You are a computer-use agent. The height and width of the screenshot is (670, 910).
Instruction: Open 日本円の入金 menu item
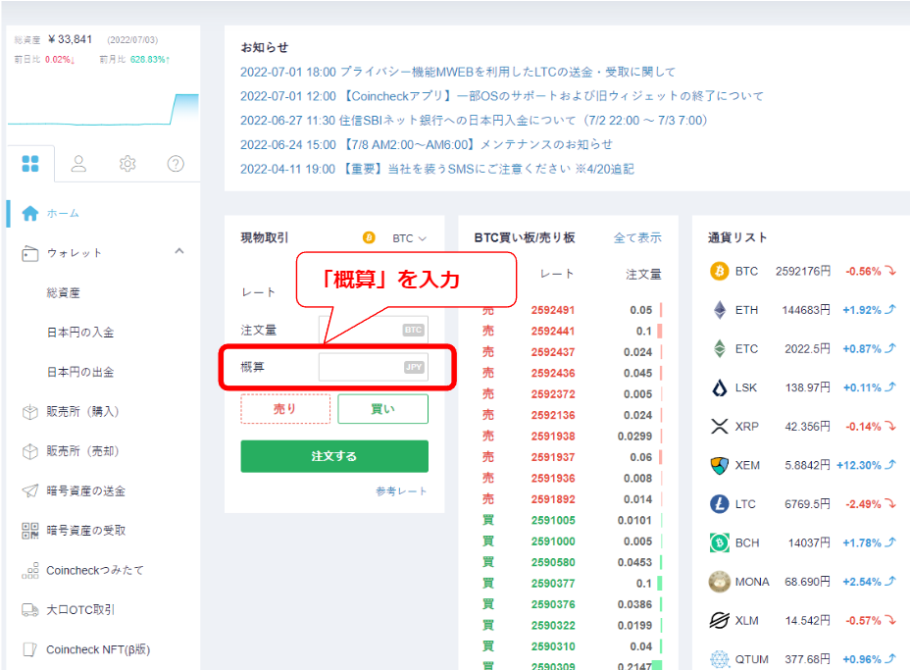coord(80,333)
